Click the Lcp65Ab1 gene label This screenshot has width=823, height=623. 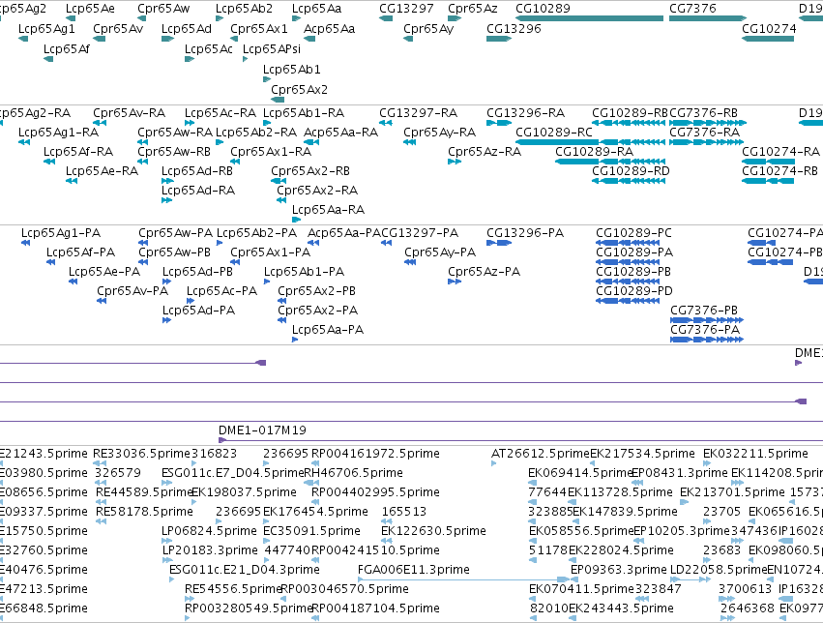tap(291, 70)
